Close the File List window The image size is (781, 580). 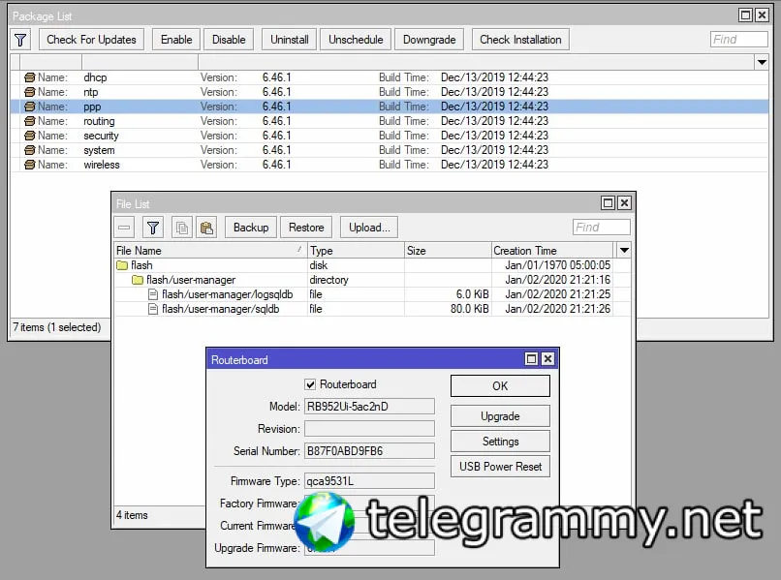coord(625,202)
